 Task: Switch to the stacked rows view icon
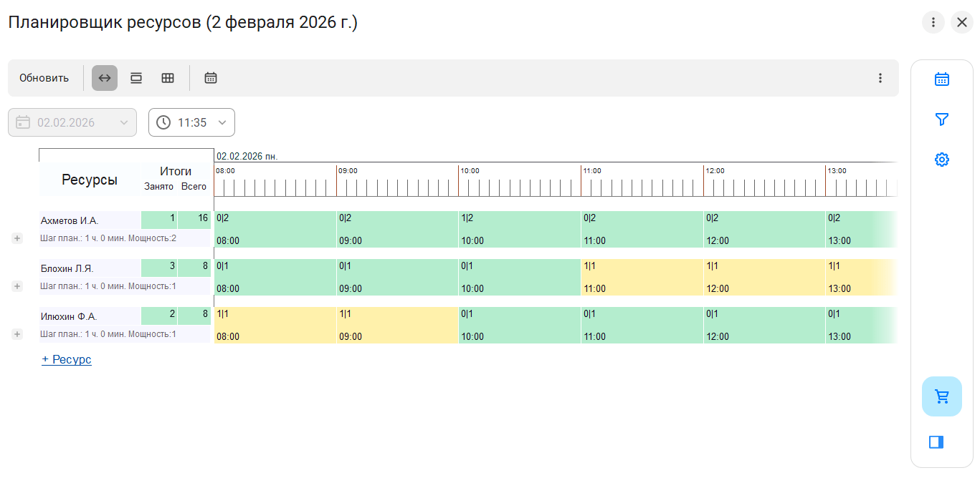(136, 78)
